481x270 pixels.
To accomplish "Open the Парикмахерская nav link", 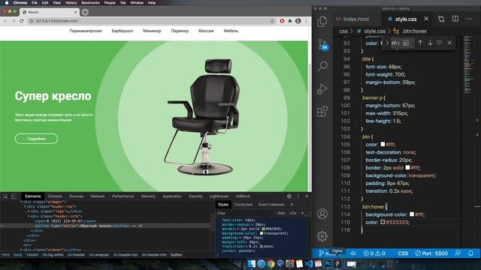I will pos(86,31).
